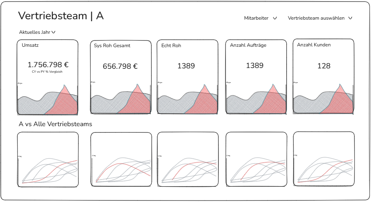Click the 656.798 € value
This screenshot has width=371, height=202.
pyautogui.click(x=120, y=66)
